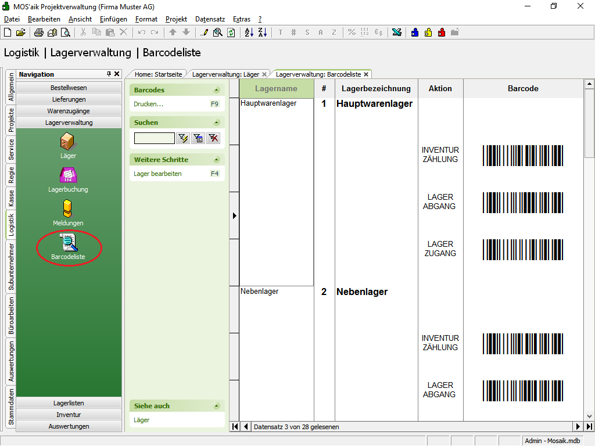Click the Copy toolbar icon
This screenshot has height=446, width=595.
pyautogui.click(x=97, y=33)
